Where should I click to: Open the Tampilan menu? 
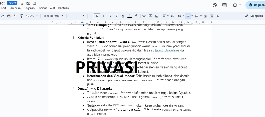15,8
